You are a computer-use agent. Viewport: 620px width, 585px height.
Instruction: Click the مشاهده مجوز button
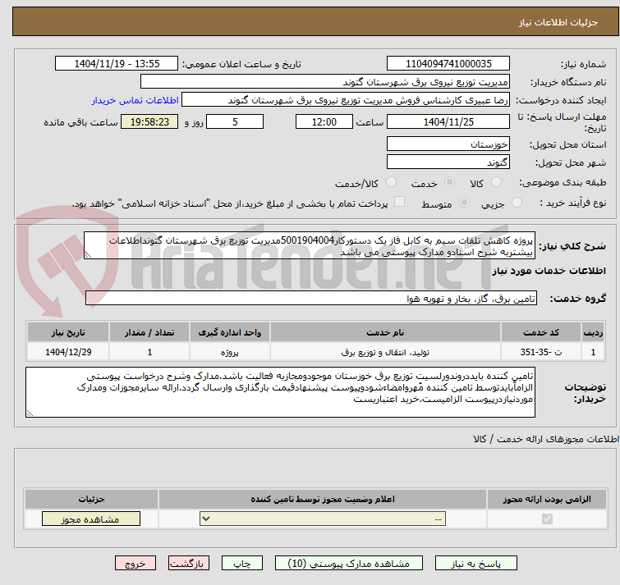coord(91,519)
